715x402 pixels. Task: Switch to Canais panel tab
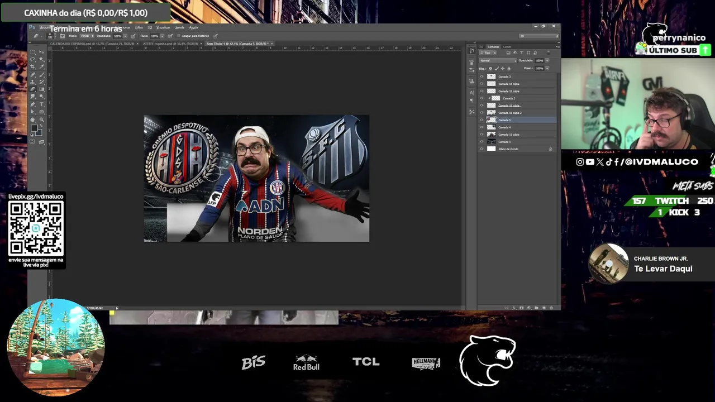coord(507,47)
